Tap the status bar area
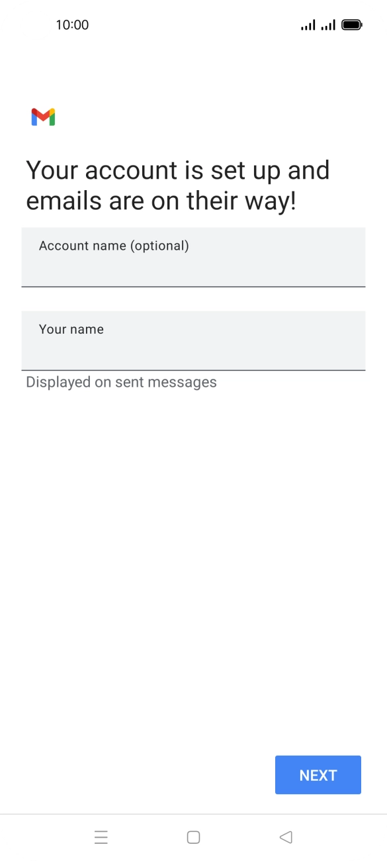Image resolution: width=387 pixels, height=861 pixels. click(x=193, y=25)
